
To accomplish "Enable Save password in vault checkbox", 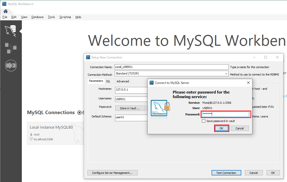I will [x=203, y=121].
